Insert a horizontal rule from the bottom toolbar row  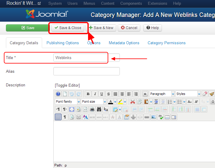[167, 117]
